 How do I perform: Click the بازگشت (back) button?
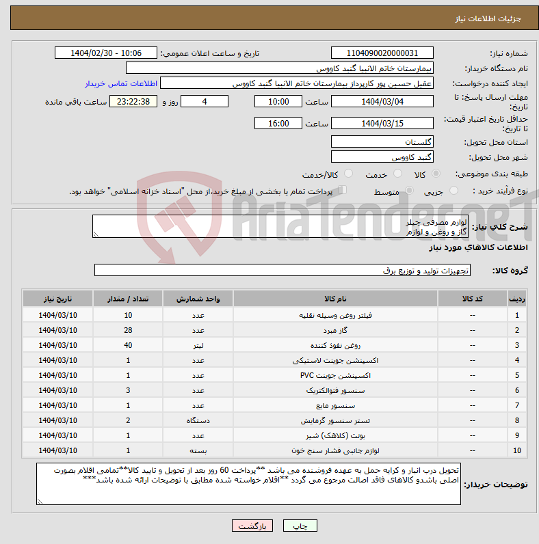(252, 526)
